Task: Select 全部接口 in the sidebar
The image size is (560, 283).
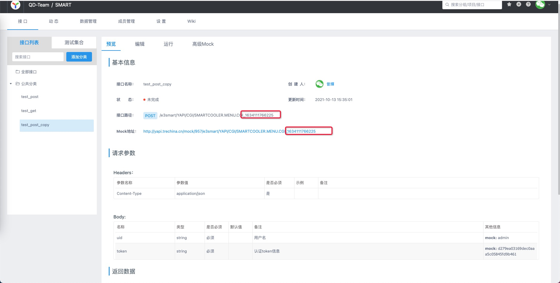Action: [29, 72]
